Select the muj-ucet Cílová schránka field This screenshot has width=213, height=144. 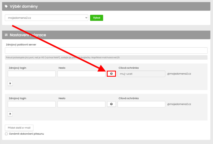pos(141,74)
